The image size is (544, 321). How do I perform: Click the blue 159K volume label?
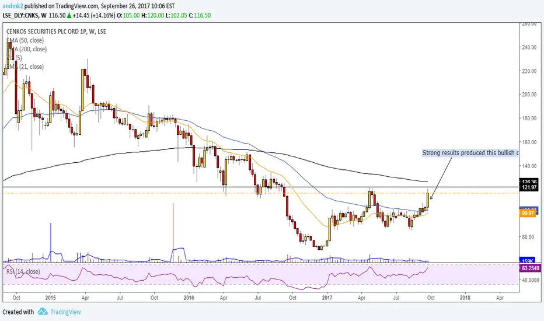pos(527,261)
